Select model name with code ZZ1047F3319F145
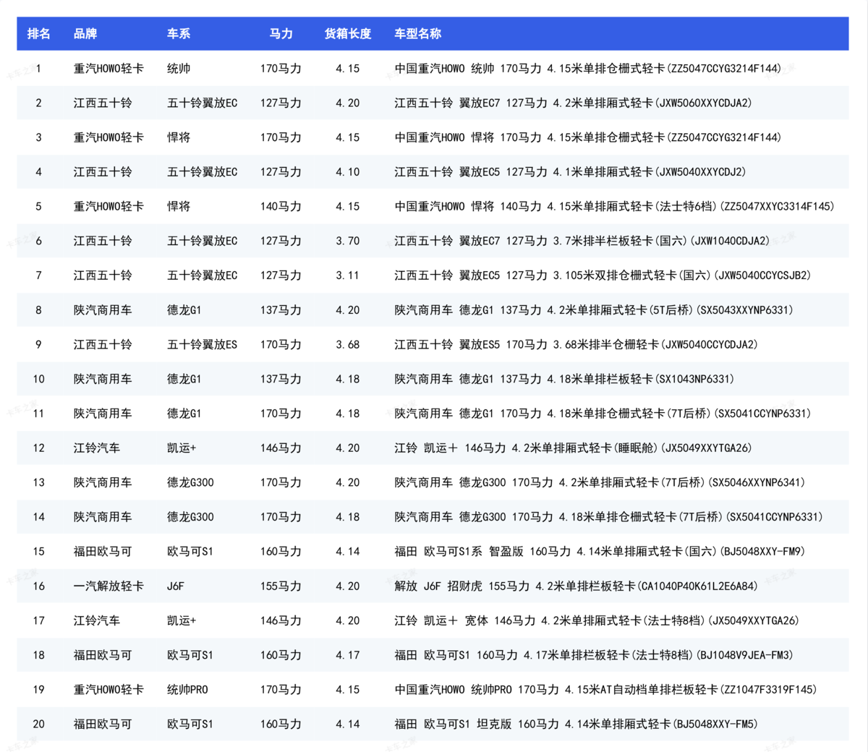Viewport: 868px width, 752px height. click(x=605, y=690)
